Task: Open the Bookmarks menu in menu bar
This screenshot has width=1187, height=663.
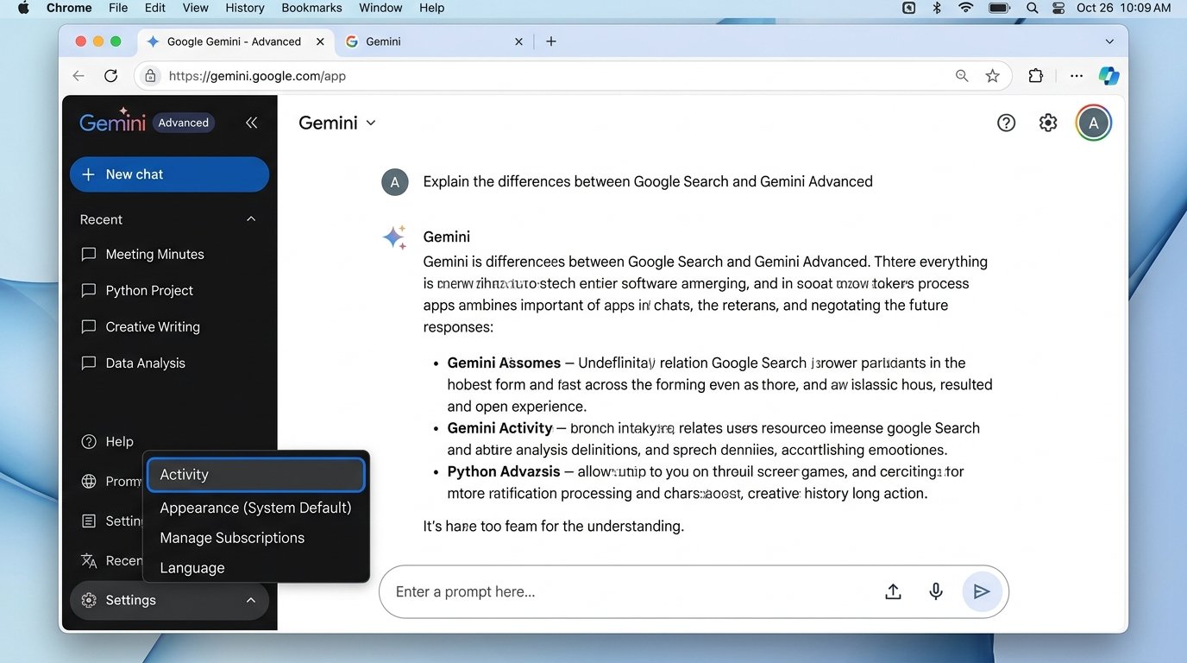Action: [311, 8]
